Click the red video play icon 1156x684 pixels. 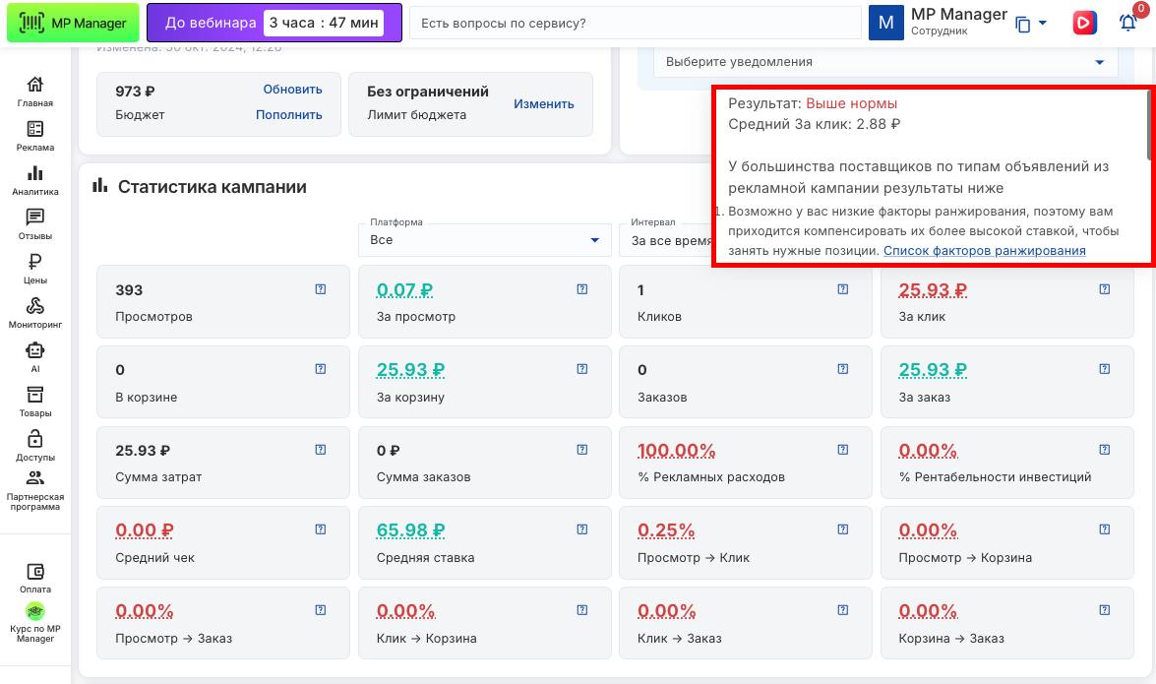1084,23
